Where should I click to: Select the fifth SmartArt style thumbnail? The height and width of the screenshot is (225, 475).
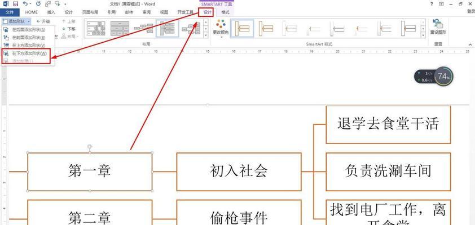coord(337,29)
